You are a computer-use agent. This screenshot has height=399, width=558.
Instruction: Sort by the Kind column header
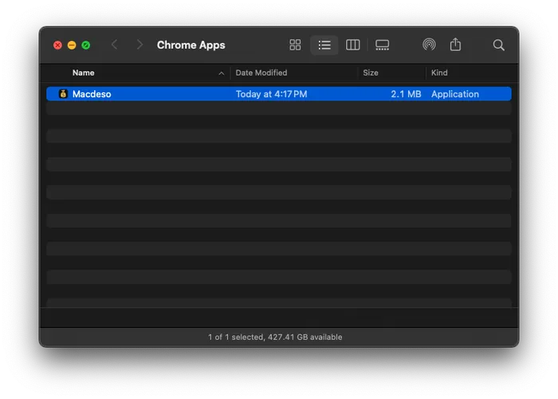click(x=439, y=73)
